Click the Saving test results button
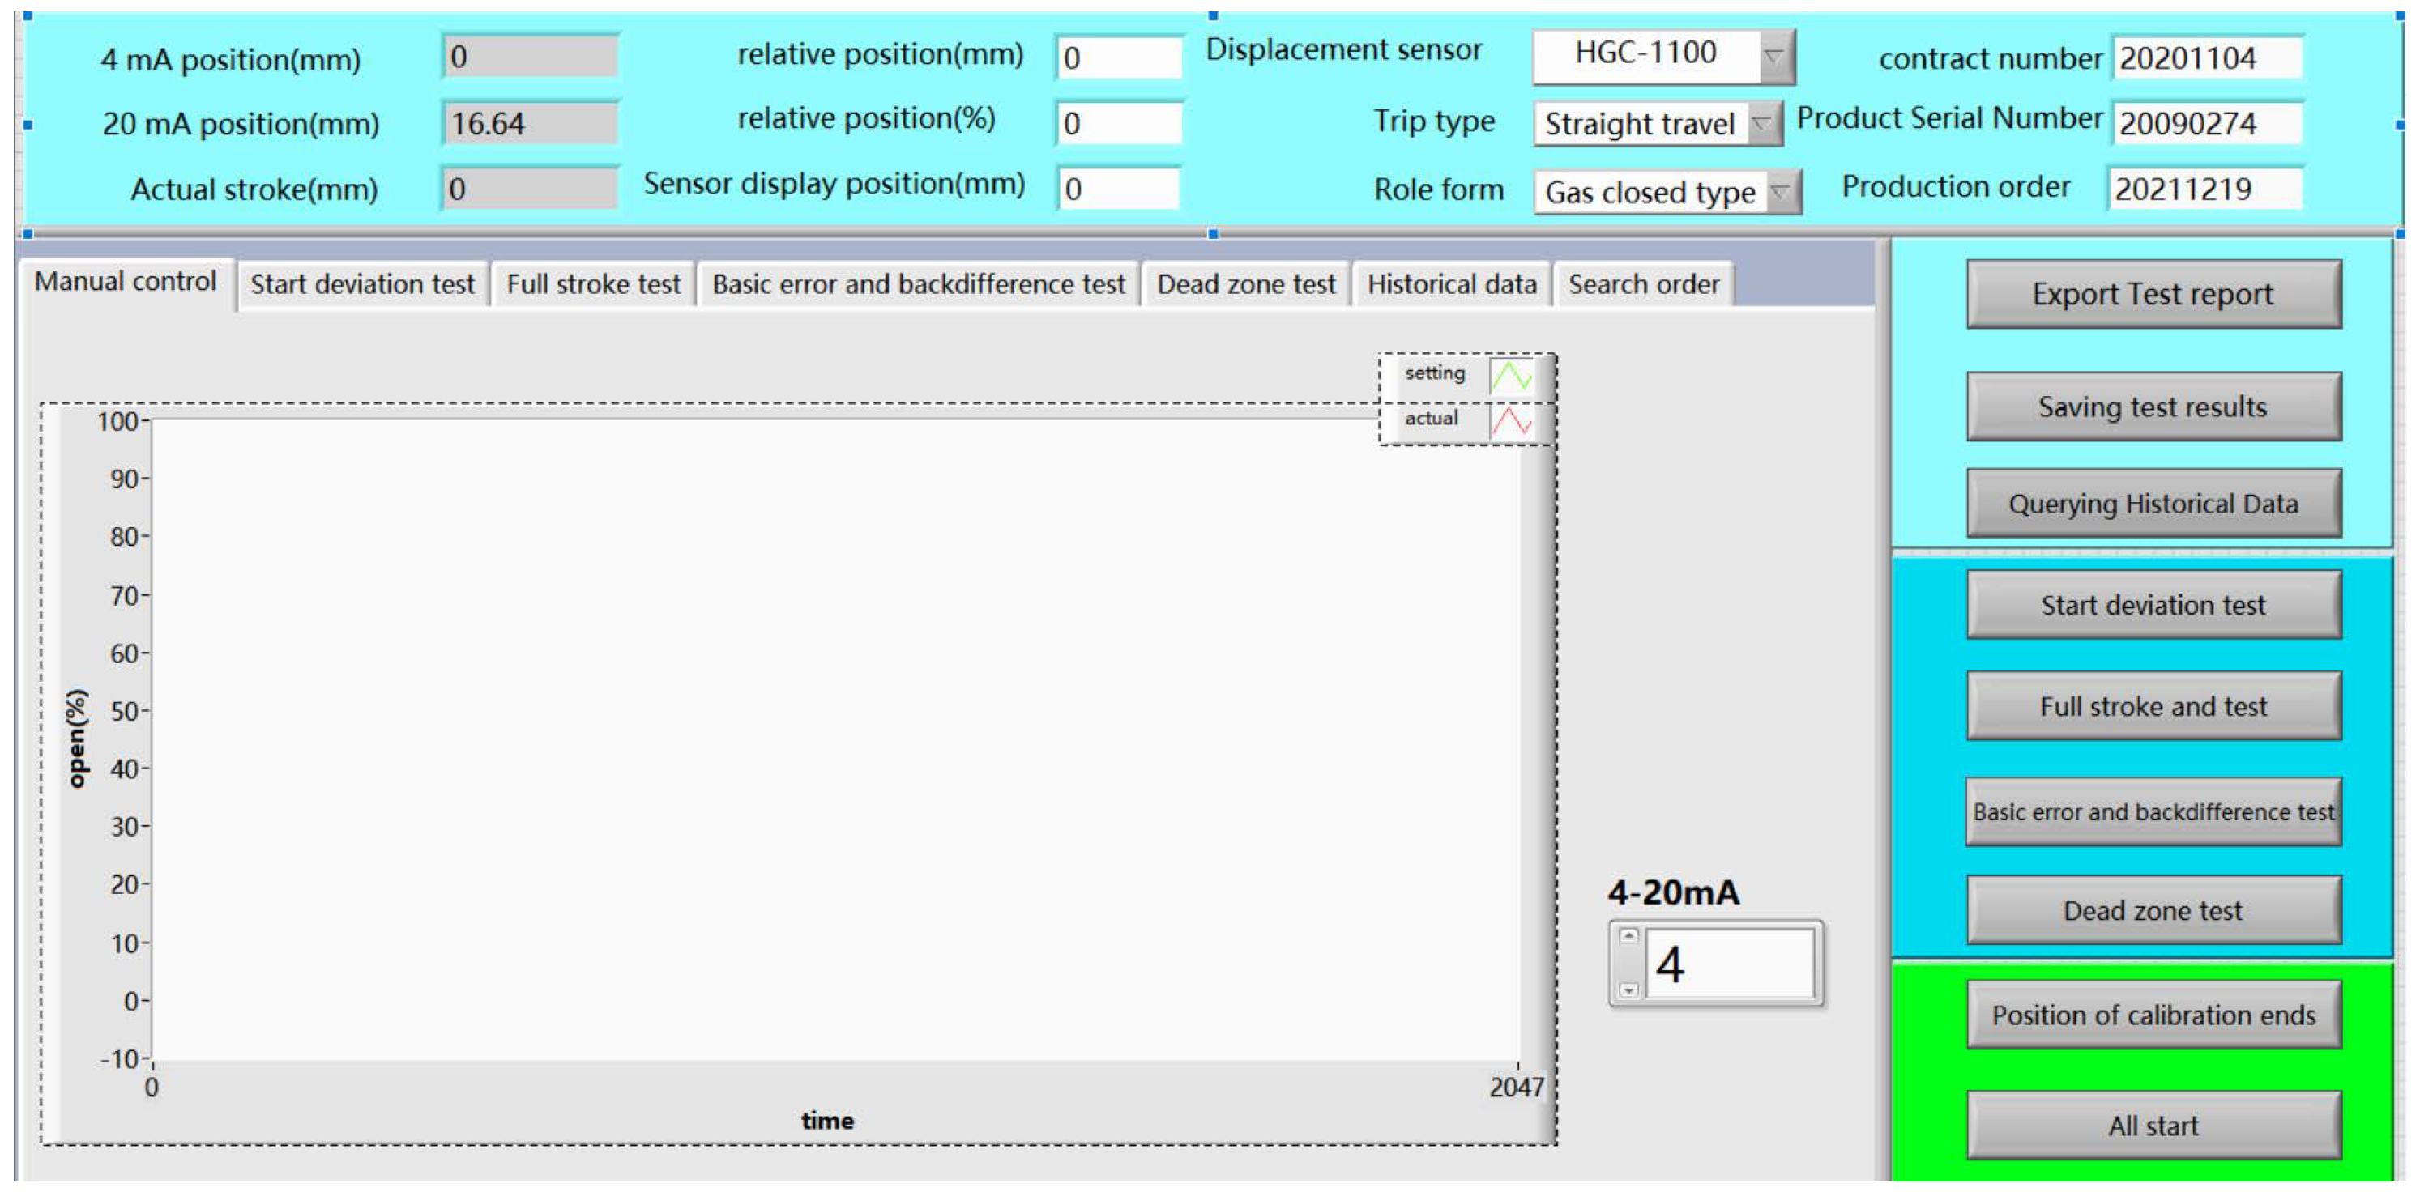Viewport: 2420px width, 1192px height. [x=2153, y=407]
